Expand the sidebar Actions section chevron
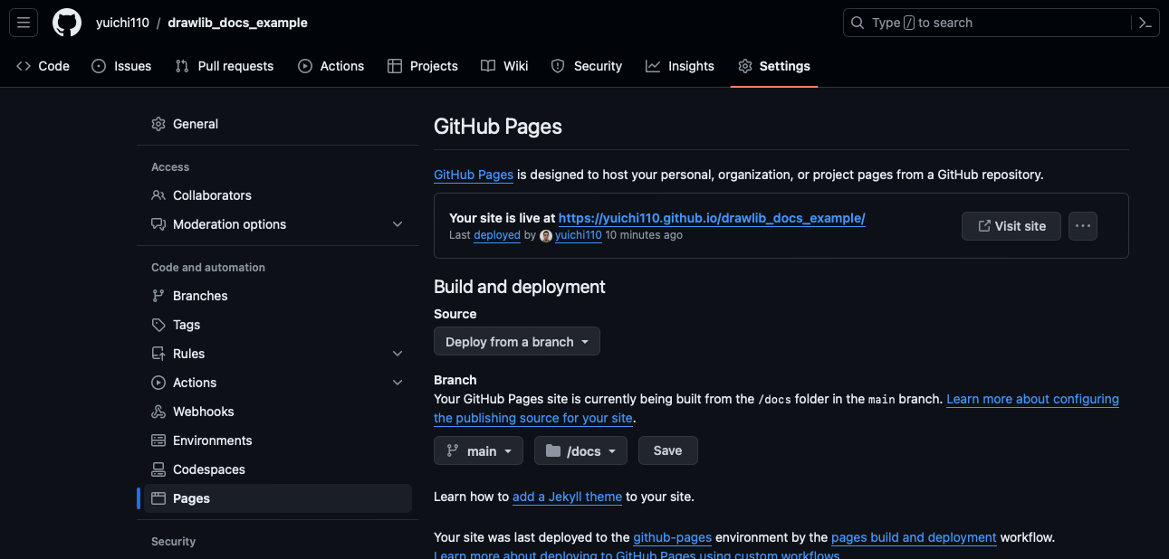 click(x=398, y=383)
